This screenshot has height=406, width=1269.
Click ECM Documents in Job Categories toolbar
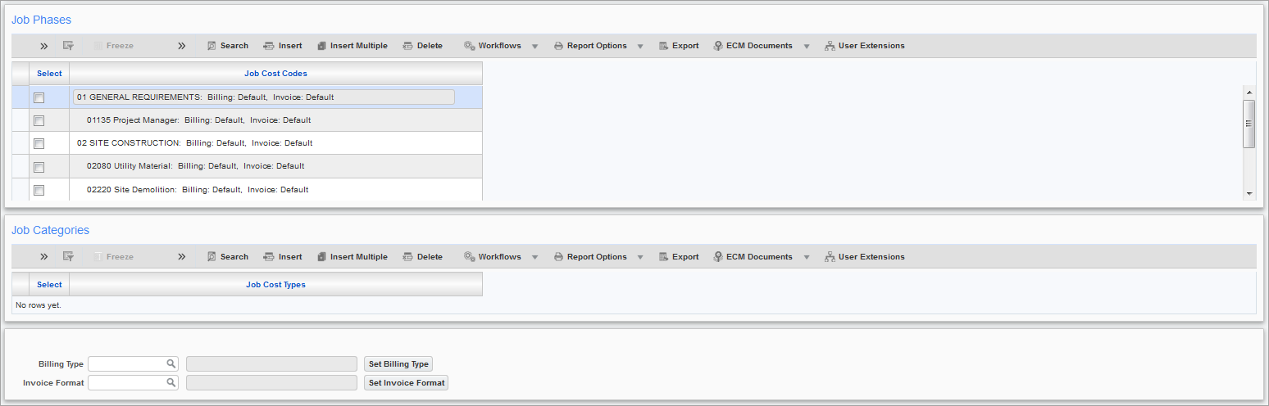753,257
